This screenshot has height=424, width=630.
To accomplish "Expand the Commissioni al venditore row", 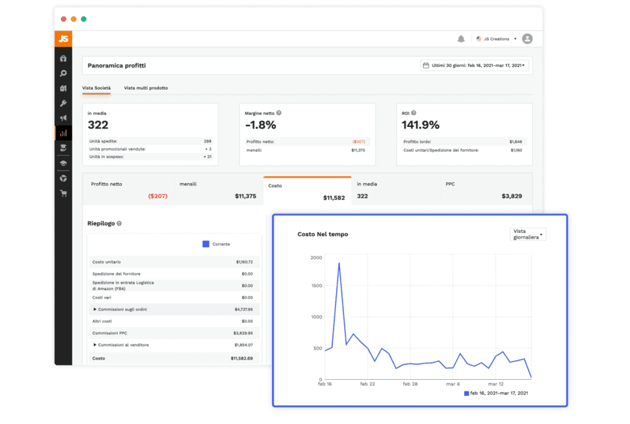I will click(95, 345).
